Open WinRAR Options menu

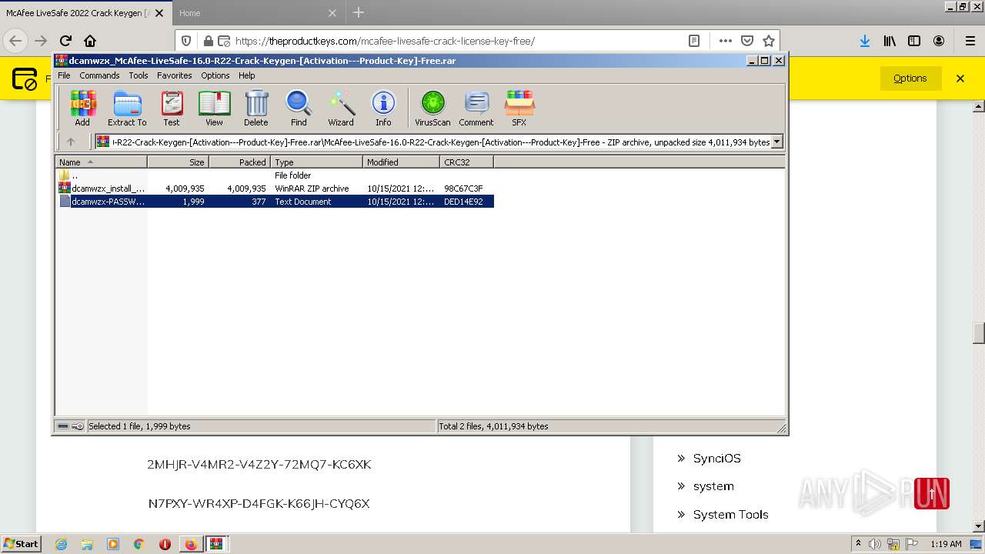(215, 75)
